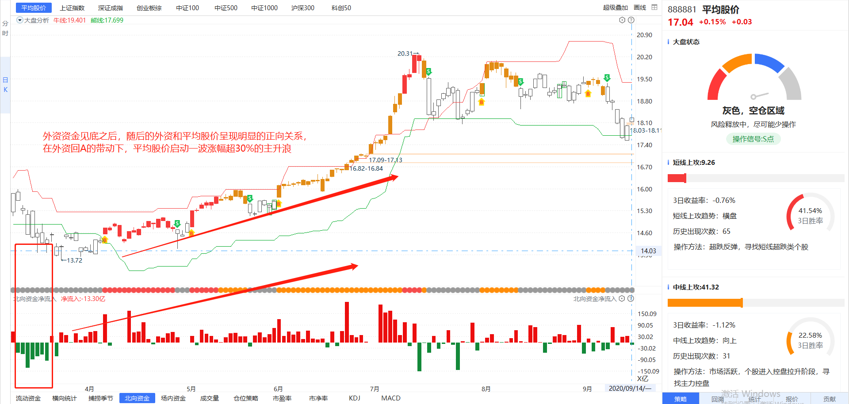Switch indicator to 捕捞季节
Viewport: 849px width, 404px height.
[101, 398]
